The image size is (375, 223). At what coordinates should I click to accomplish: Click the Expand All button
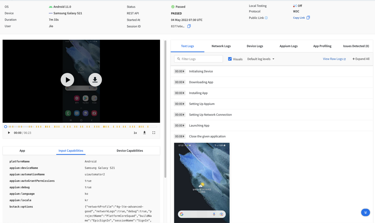361,59
